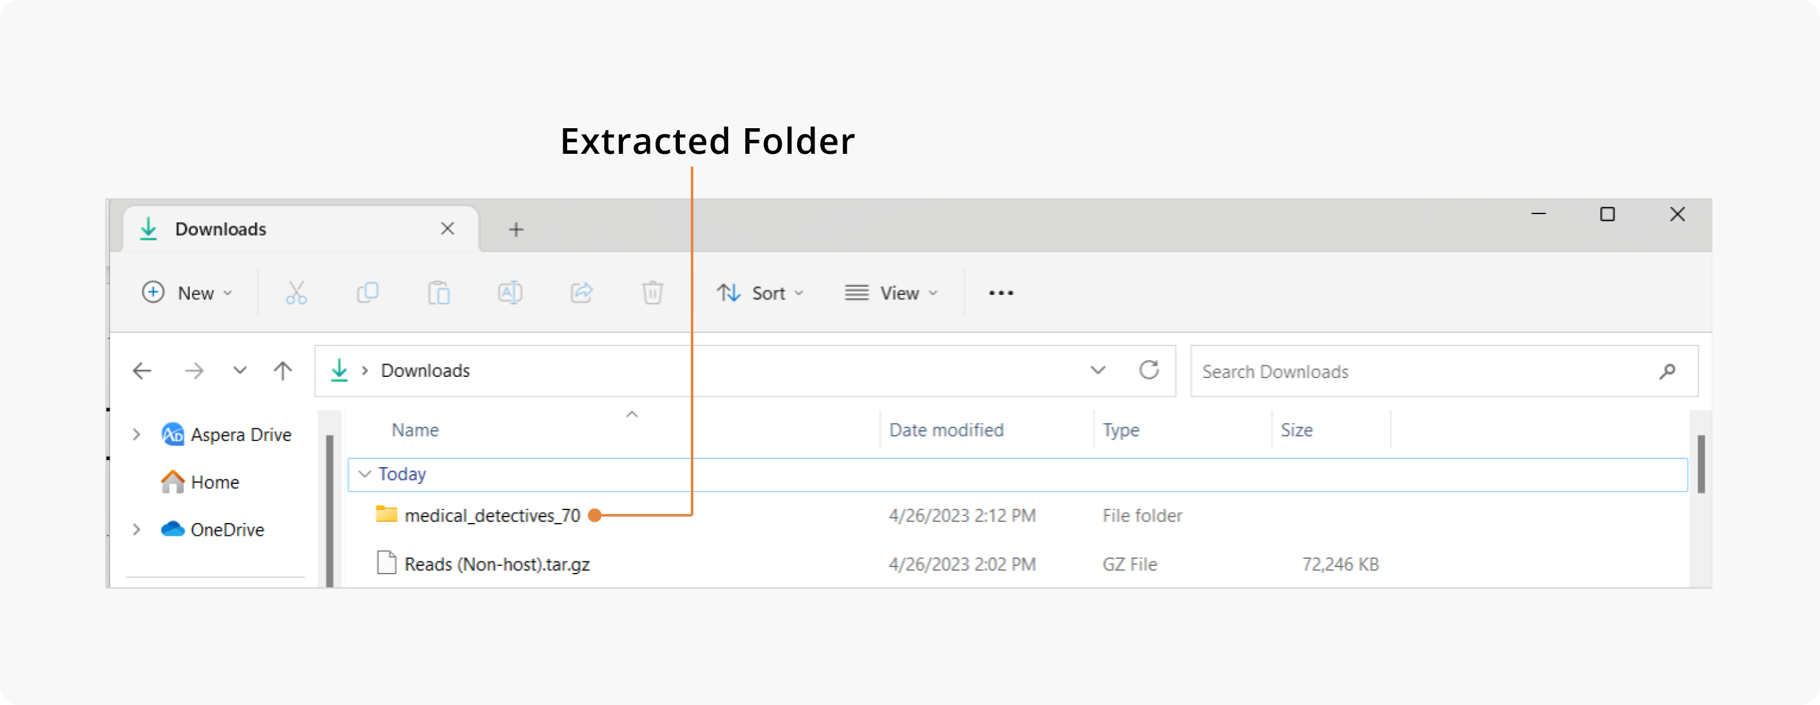Open the Sort dropdown
Viewport: 1820px width, 705px height.
pyautogui.click(x=760, y=292)
